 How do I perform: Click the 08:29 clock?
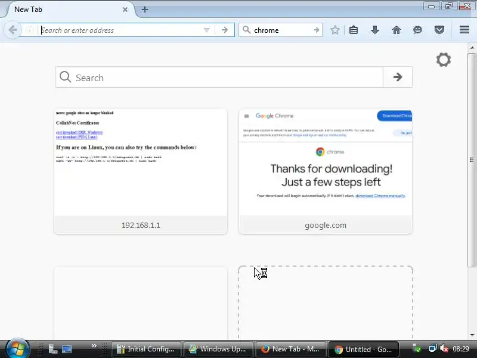[x=461, y=348]
